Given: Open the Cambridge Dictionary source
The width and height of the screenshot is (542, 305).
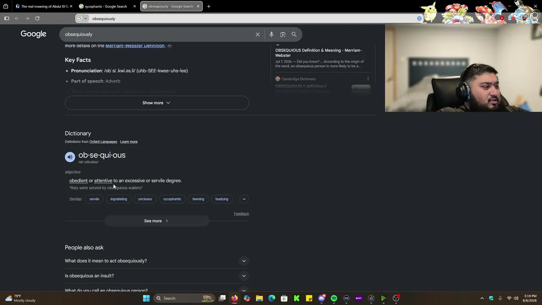Looking at the screenshot, I should 296,79.
